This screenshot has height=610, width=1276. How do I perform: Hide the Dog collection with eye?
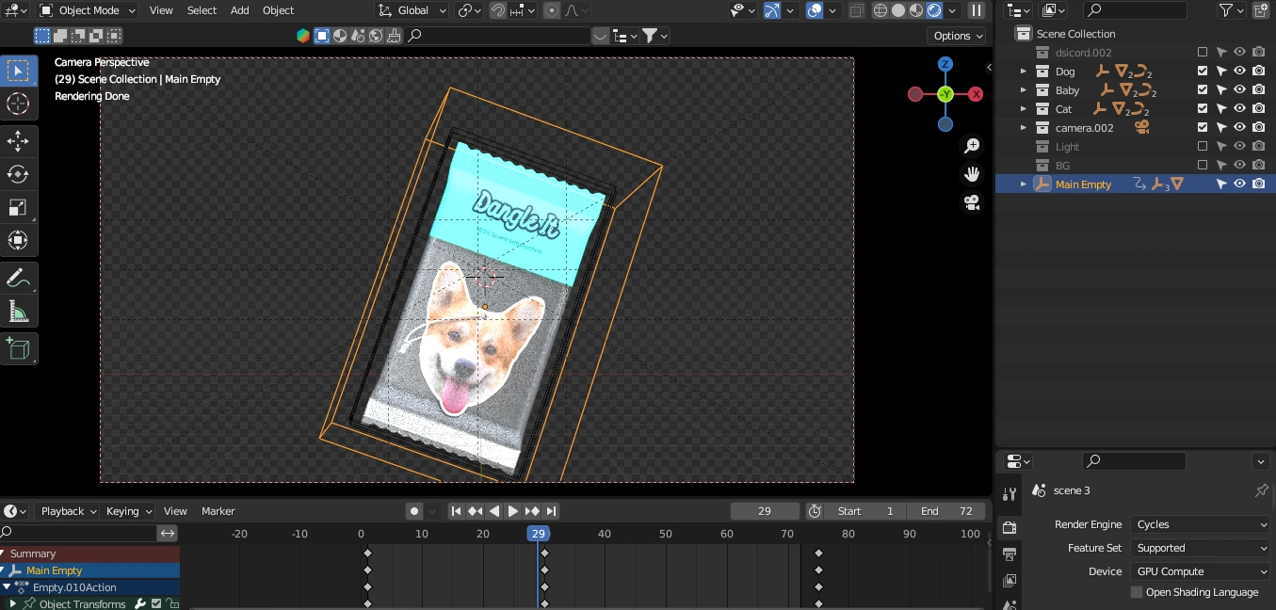(1239, 72)
